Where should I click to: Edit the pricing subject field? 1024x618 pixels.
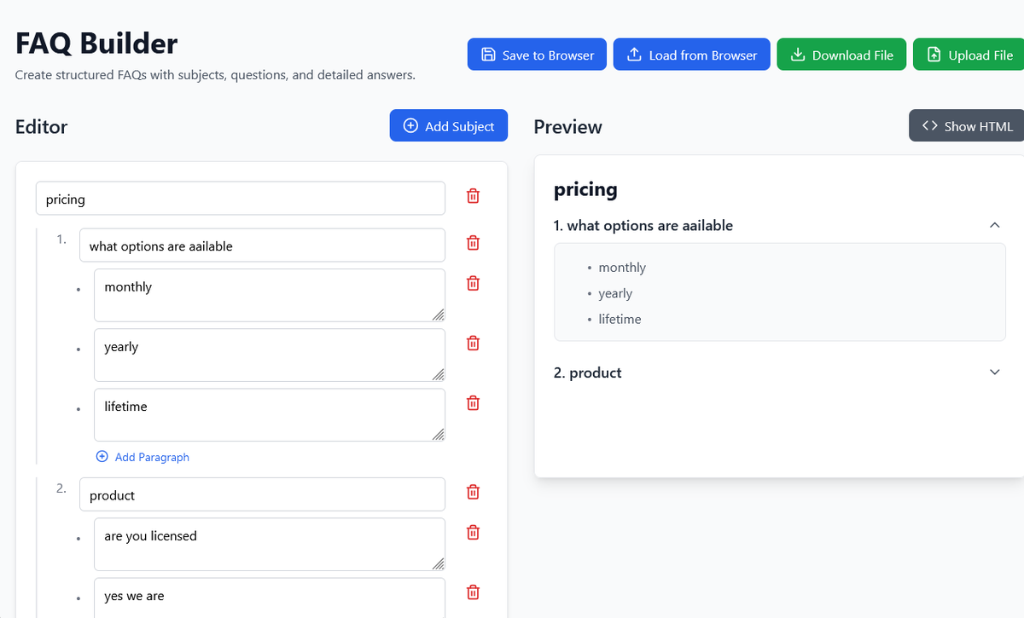coord(240,198)
